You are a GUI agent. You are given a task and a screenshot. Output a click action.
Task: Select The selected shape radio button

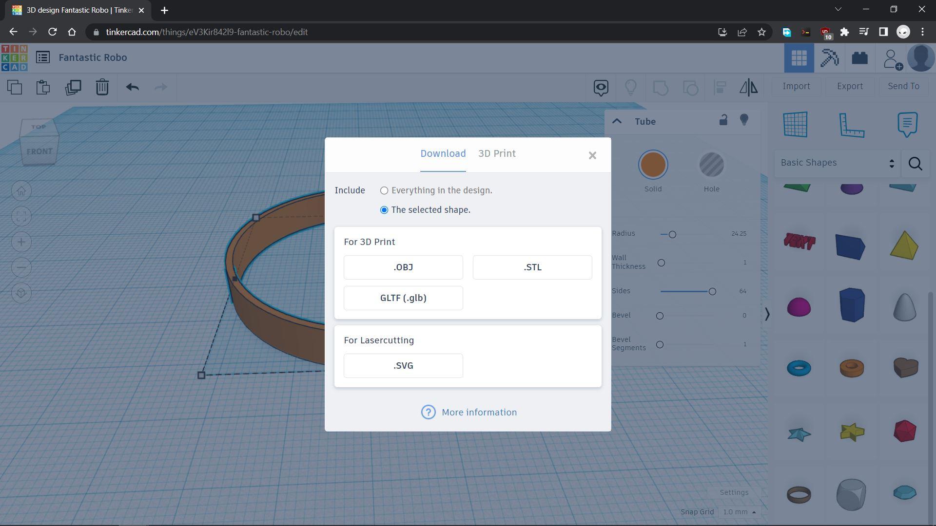384,210
